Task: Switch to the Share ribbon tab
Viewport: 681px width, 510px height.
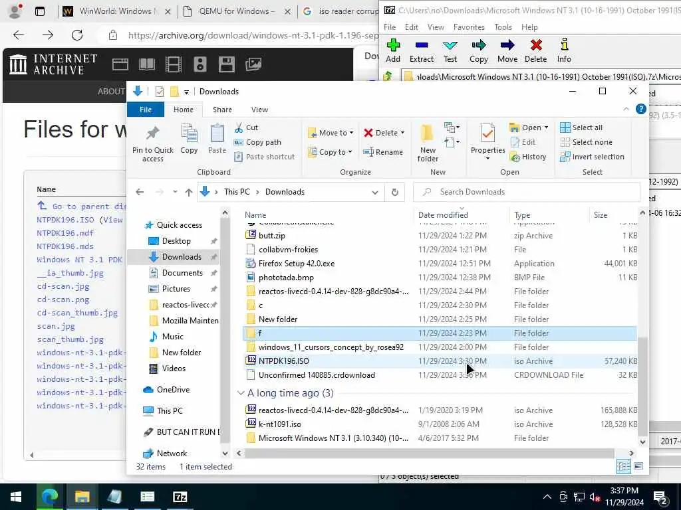Action: point(222,110)
